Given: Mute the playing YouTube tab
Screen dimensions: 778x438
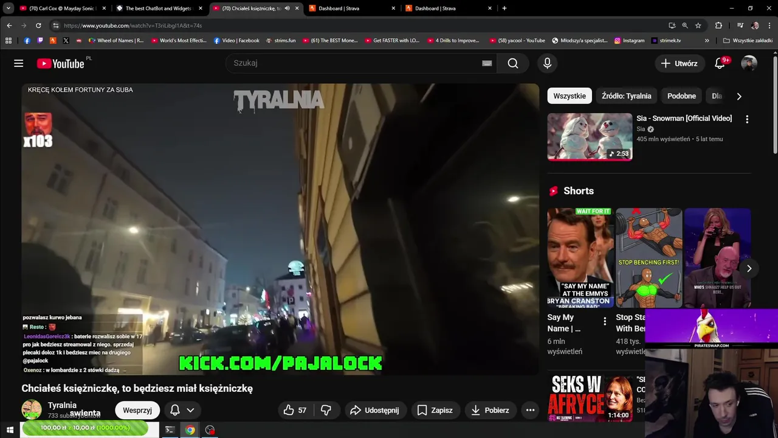Looking at the screenshot, I should click(287, 9).
